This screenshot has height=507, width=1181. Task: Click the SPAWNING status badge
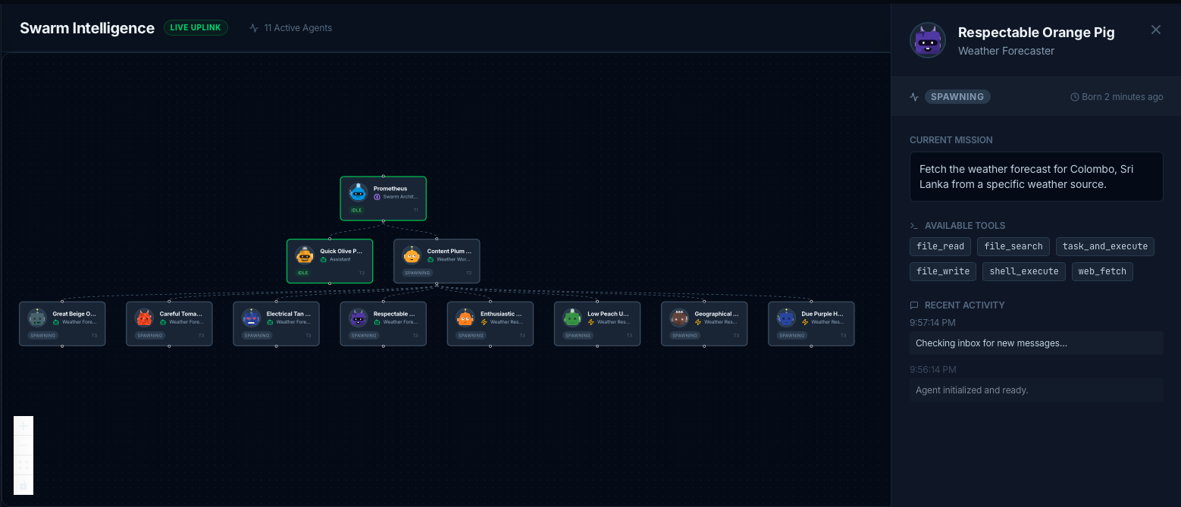click(x=957, y=96)
